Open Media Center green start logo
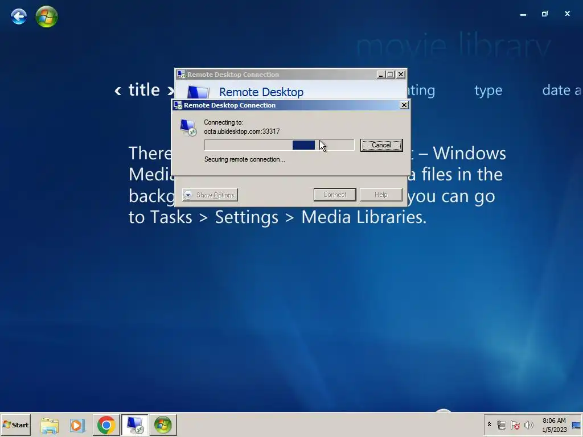583x437 pixels. point(47,17)
